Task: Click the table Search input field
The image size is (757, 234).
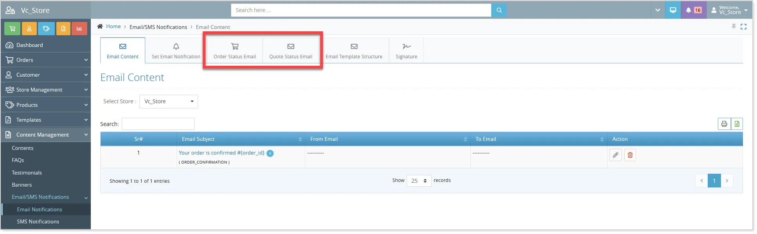Action: point(158,124)
